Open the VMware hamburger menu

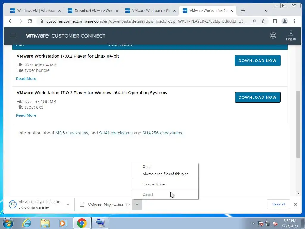[13, 36]
